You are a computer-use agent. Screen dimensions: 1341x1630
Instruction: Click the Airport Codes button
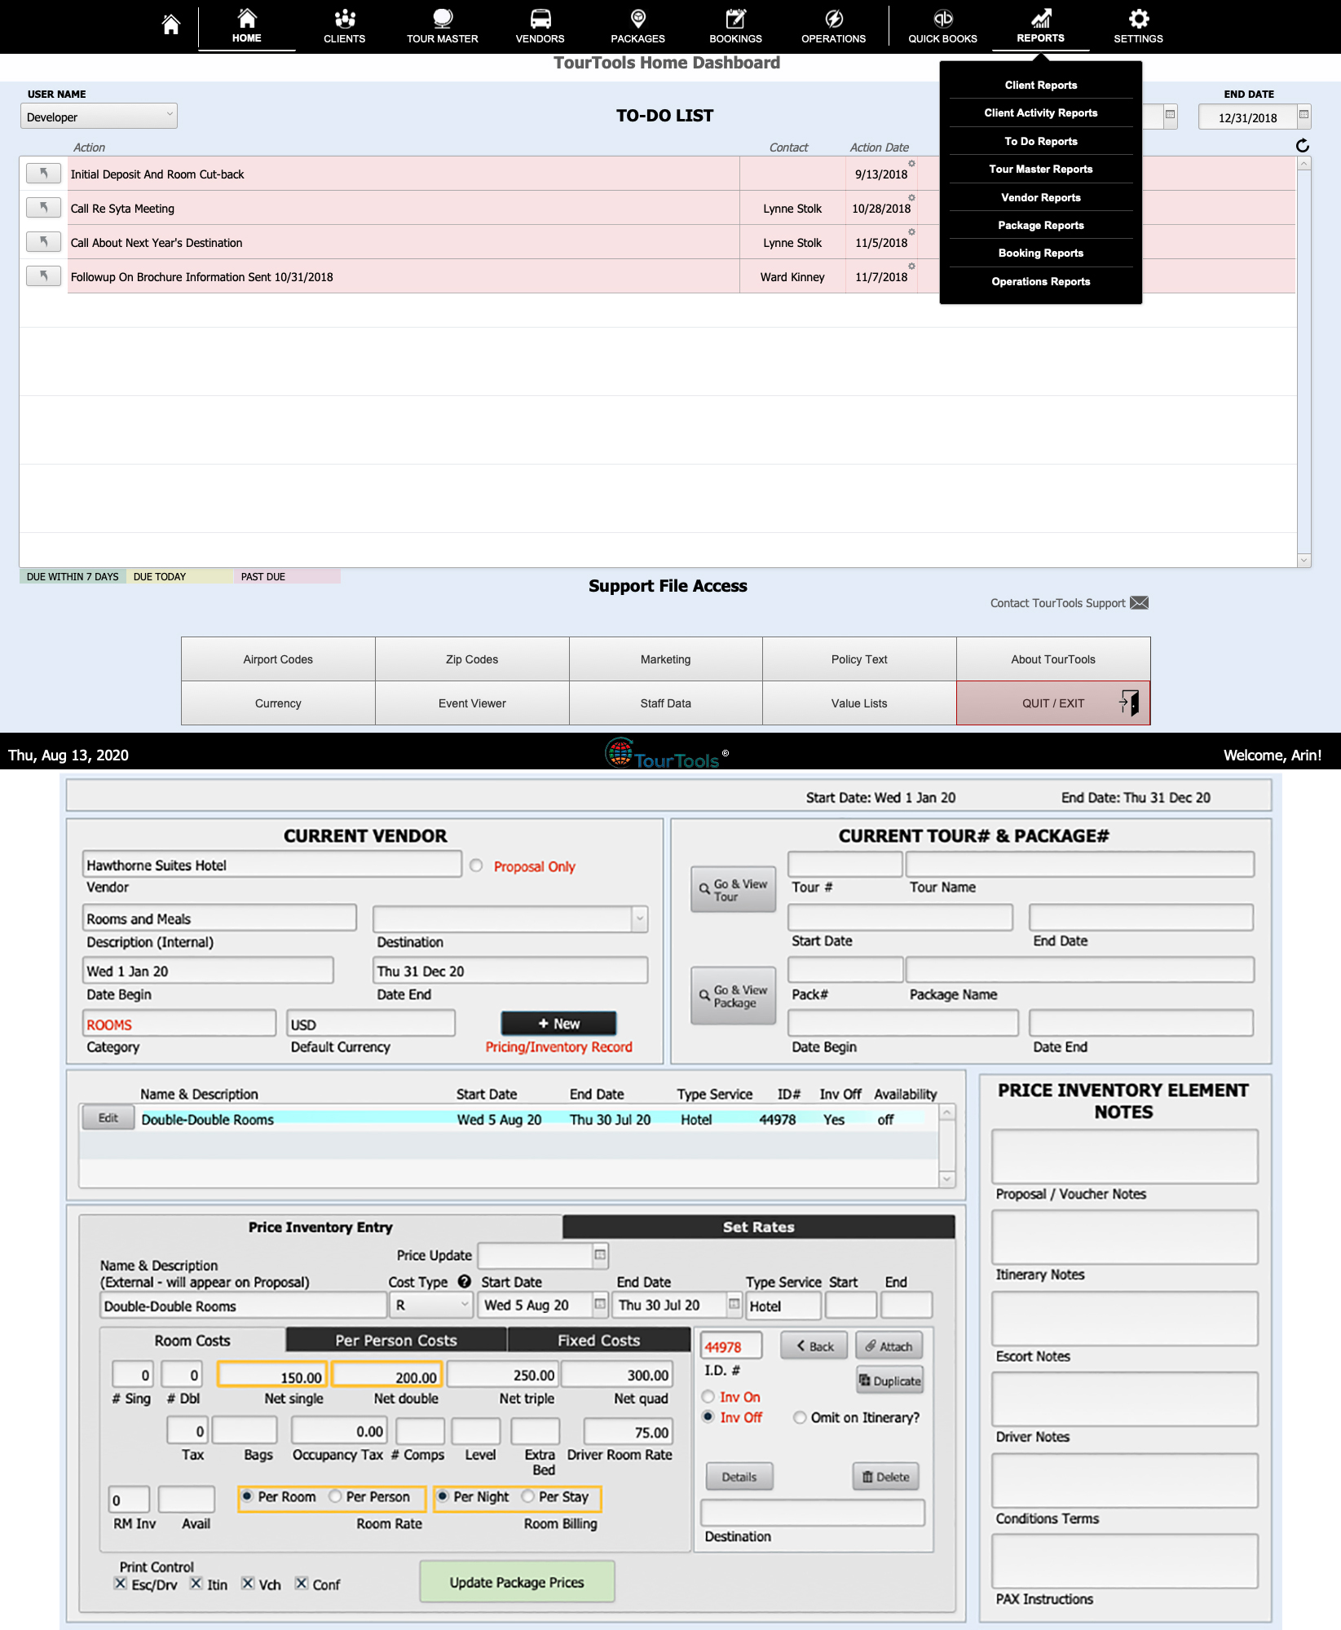pos(278,659)
